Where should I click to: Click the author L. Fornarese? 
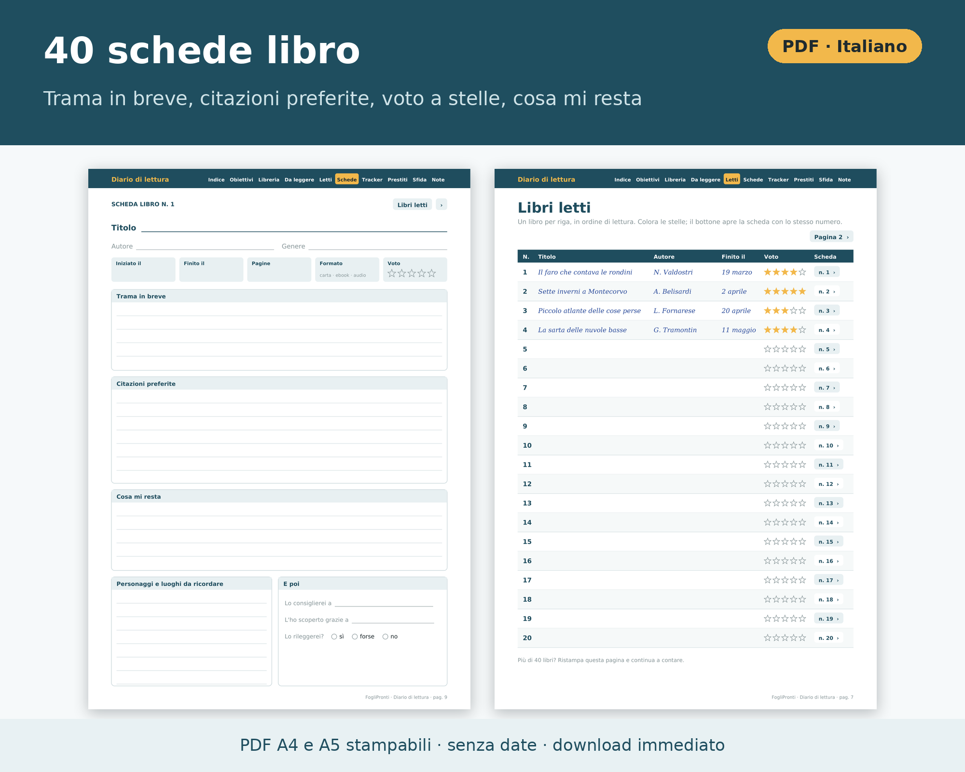click(x=674, y=311)
